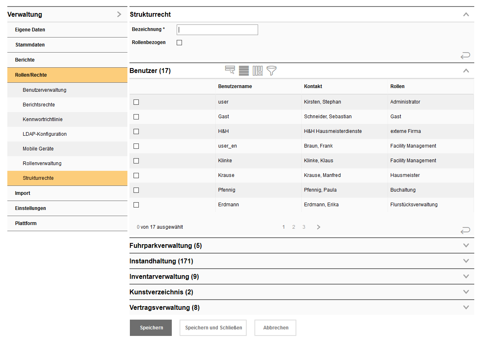Collapse the Benutzer (17) section
482x340 pixels.
pos(466,71)
